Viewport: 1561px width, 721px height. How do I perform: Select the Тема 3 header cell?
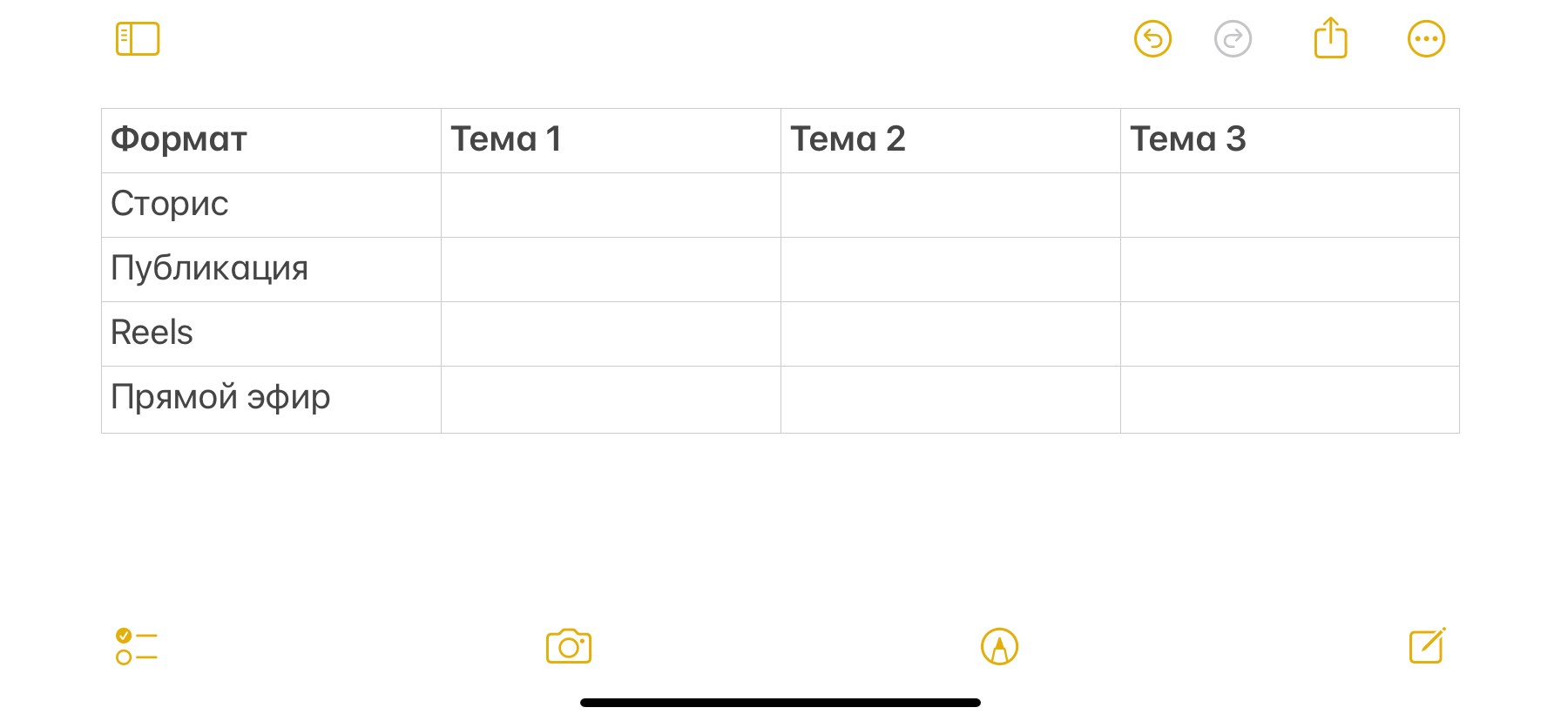click(x=1289, y=140)
